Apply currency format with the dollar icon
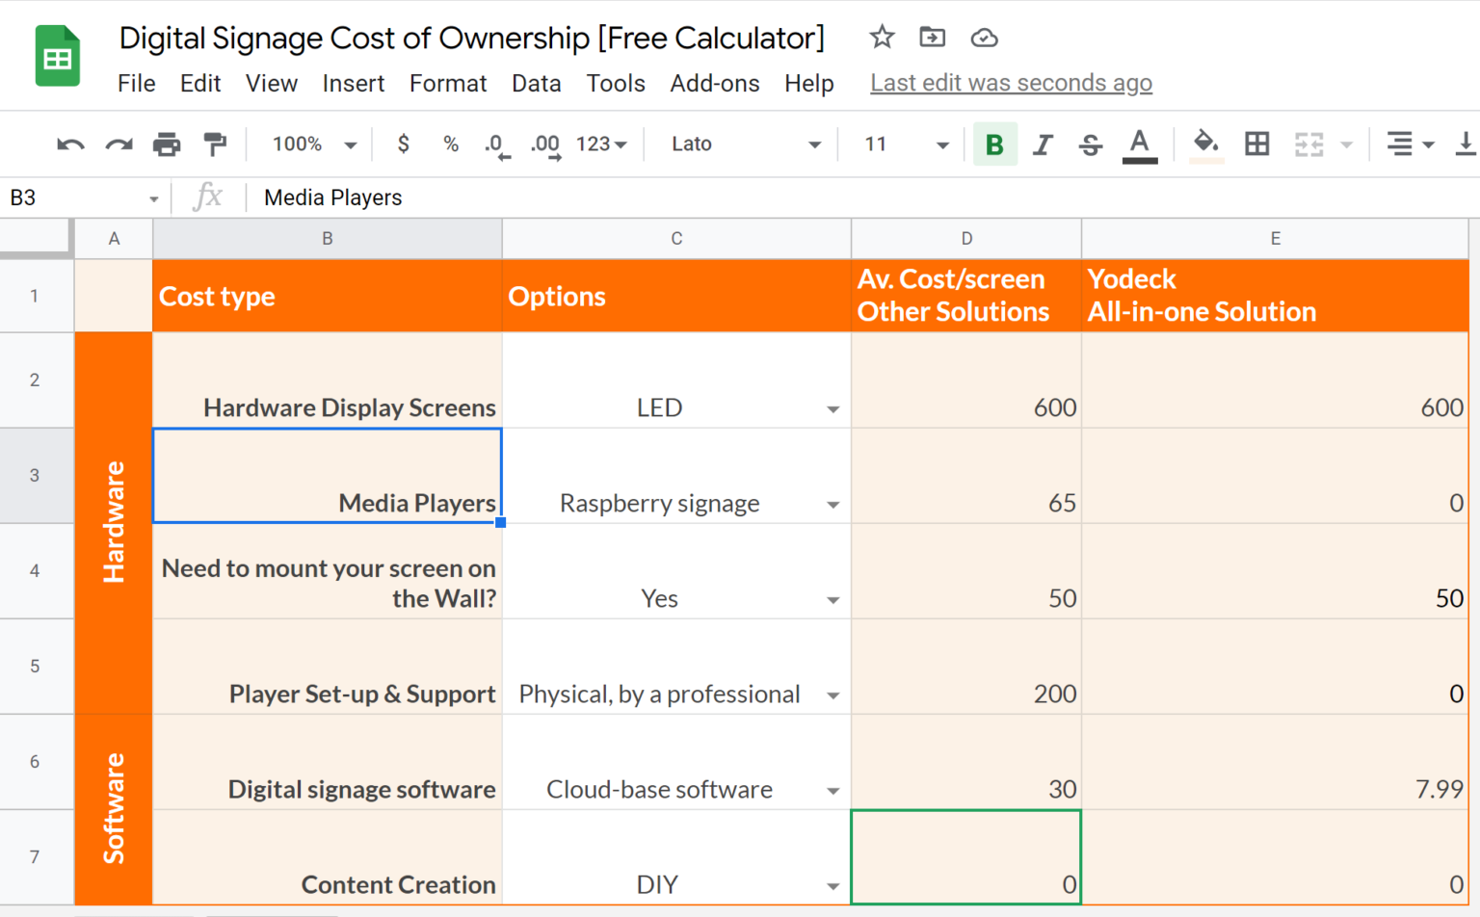The image size is (1480, 917). tap(403, 144)
